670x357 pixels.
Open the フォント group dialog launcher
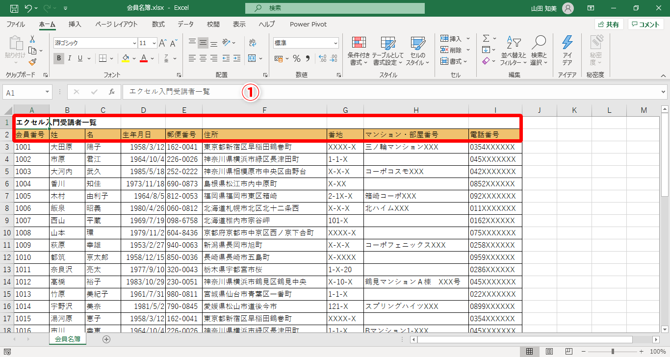[178, 75]
